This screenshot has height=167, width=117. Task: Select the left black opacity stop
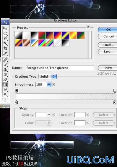16,91
